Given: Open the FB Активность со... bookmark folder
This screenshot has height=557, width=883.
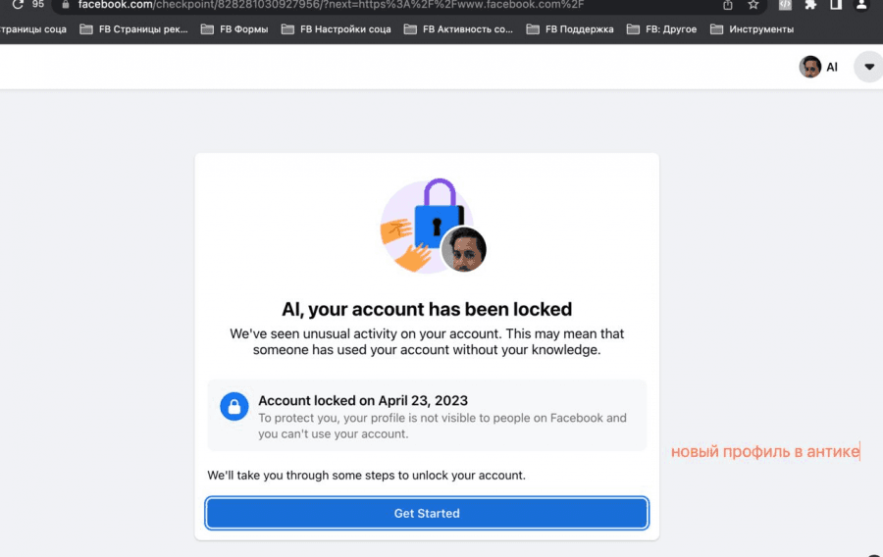Looking at the screenshot, I should 458,29.
